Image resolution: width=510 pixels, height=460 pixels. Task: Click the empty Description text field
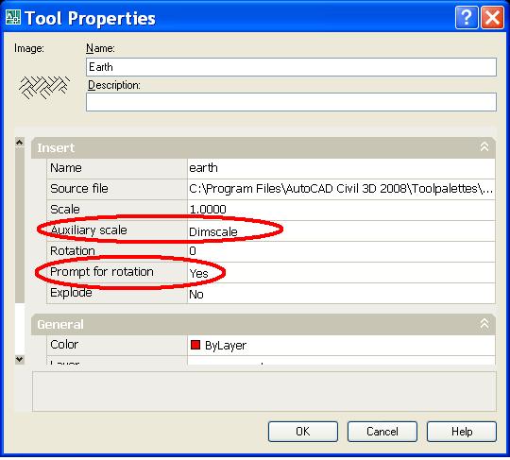(291, 102)
